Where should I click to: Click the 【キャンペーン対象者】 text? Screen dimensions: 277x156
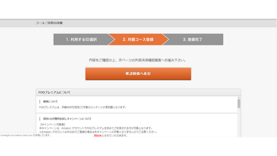(x=53, y=124)
